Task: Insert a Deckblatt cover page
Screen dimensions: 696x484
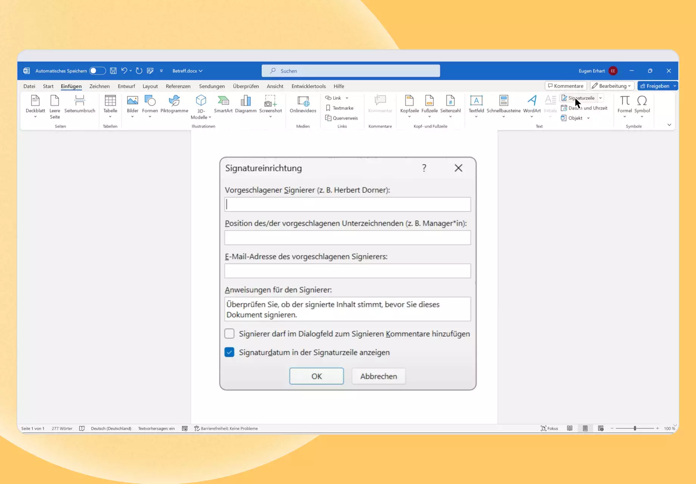Action: pyautogui.click(x=35, y=106)
